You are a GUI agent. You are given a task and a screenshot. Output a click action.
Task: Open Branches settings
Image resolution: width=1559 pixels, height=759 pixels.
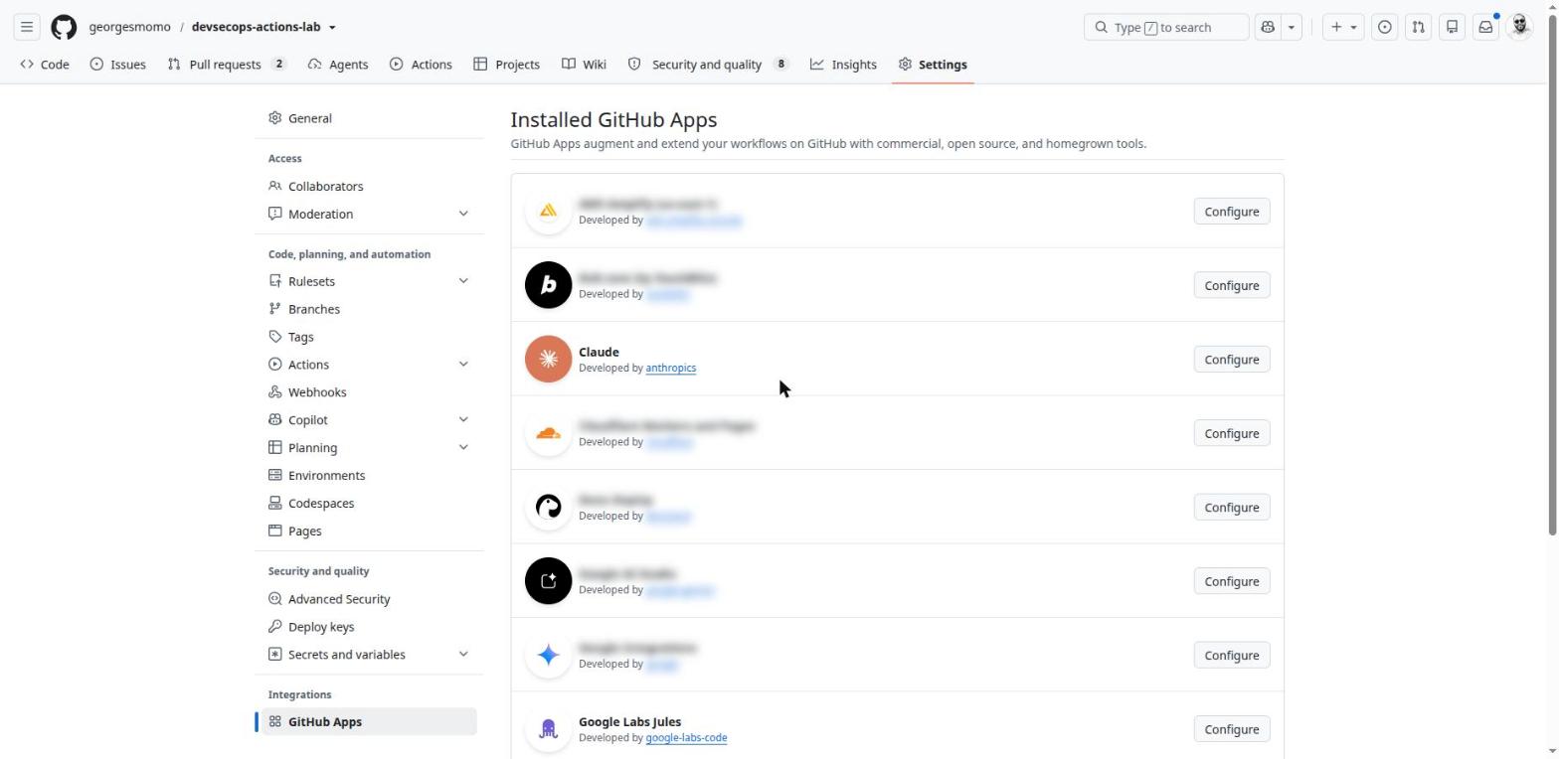click(x=368, y=309)
